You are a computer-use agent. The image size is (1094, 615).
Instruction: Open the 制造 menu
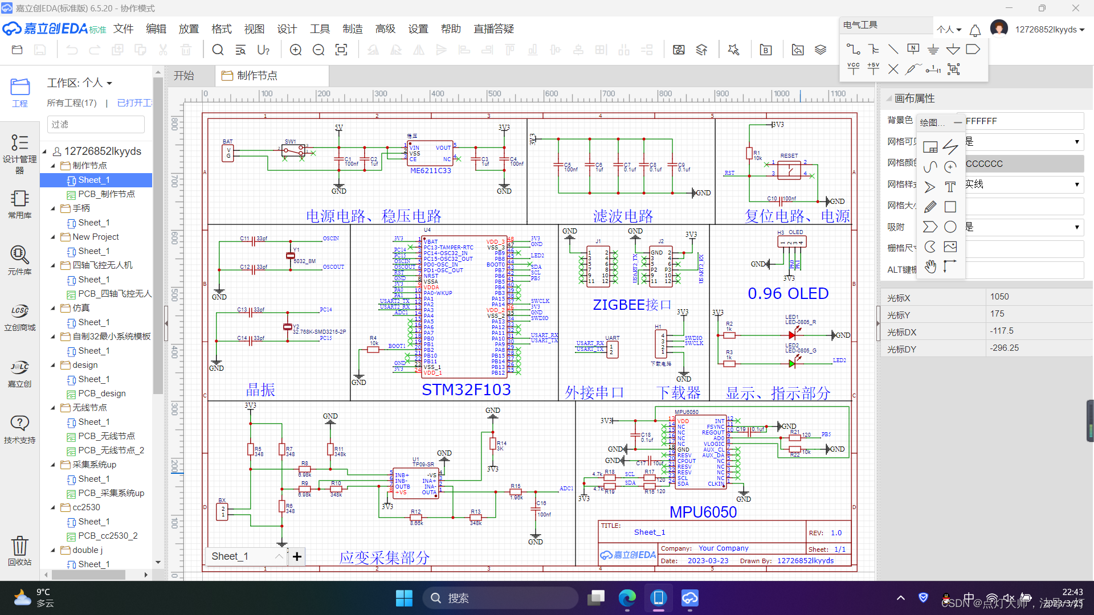(x=352, y=29)
